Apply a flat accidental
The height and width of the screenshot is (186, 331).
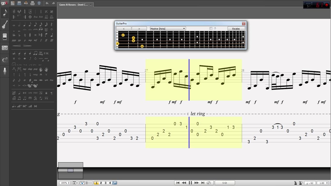coord(19,35)
